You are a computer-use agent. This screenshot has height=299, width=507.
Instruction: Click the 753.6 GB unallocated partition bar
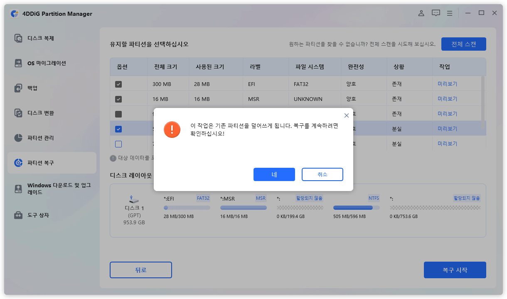[435, 208]
